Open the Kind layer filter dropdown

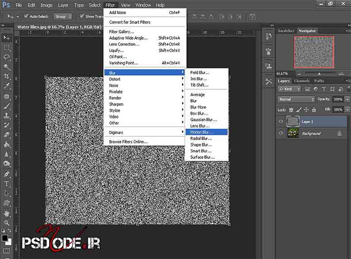point(289,89)
